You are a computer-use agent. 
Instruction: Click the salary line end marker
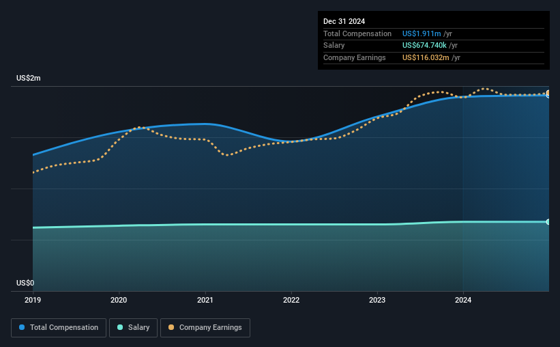548,222
